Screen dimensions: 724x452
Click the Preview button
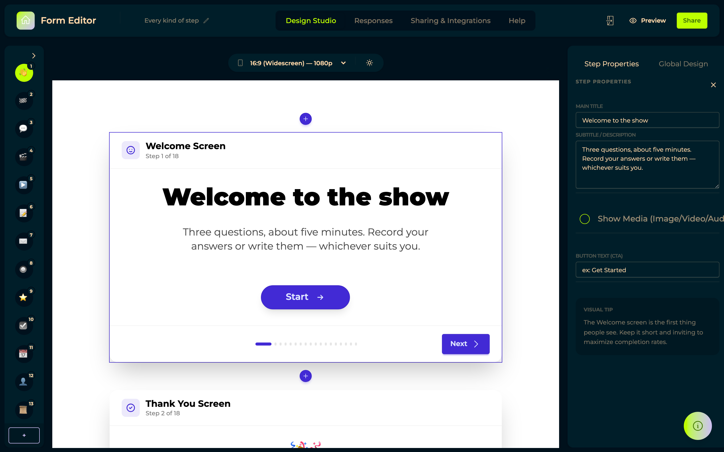tap(648, 21)
